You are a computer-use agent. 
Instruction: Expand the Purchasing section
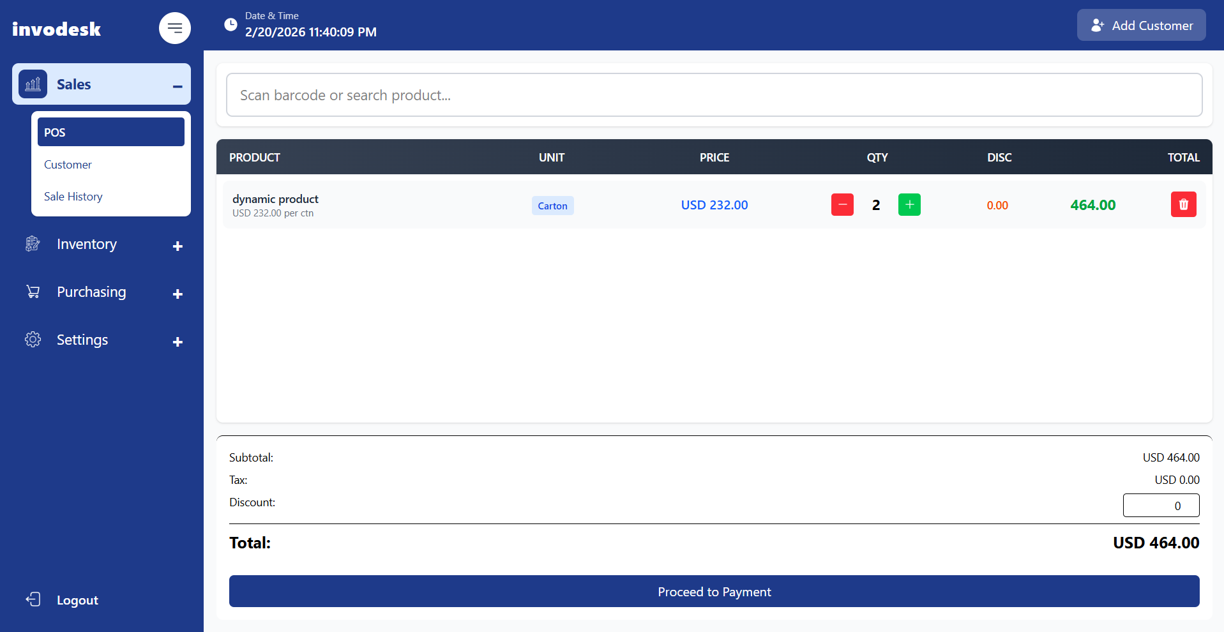click(x=177, y=294)
